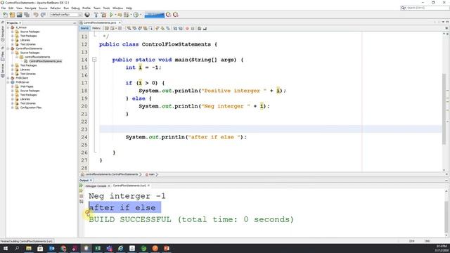Click the Save All toolbar icon

[27, 15]
